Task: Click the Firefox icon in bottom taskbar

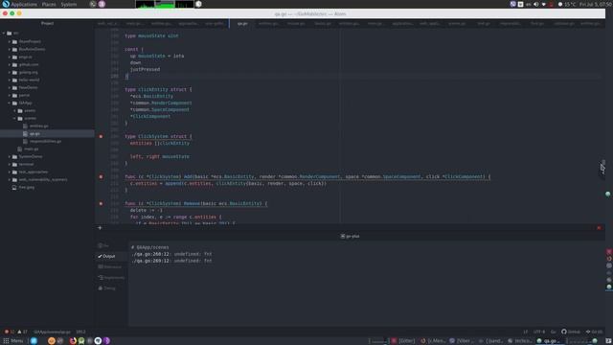Action: (73, 341)
